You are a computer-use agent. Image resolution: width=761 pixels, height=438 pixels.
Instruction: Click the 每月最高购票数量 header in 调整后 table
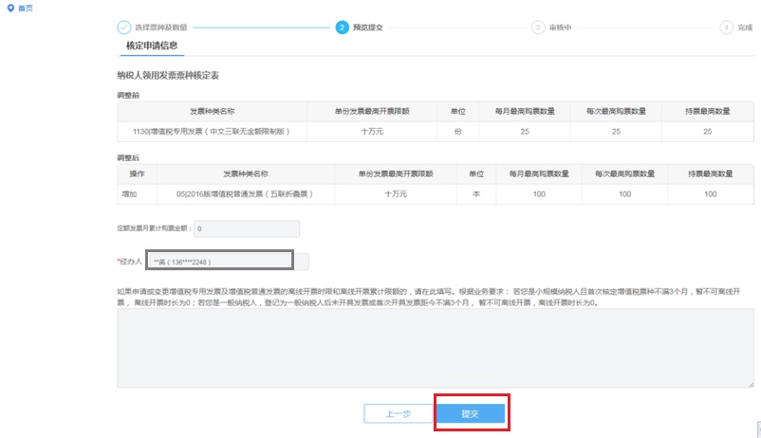point(539,173)
